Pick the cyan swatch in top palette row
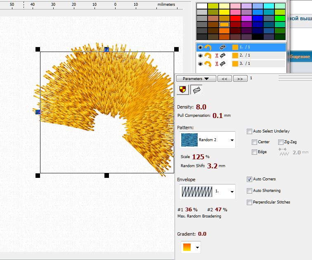This screenshot has height=260, width=312. [269, 6]
